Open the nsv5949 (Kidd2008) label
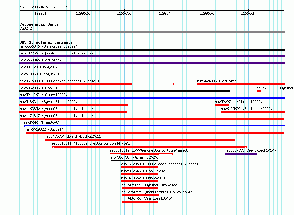The width and height of the screenshot is (294, 215). tap(42, 123)
